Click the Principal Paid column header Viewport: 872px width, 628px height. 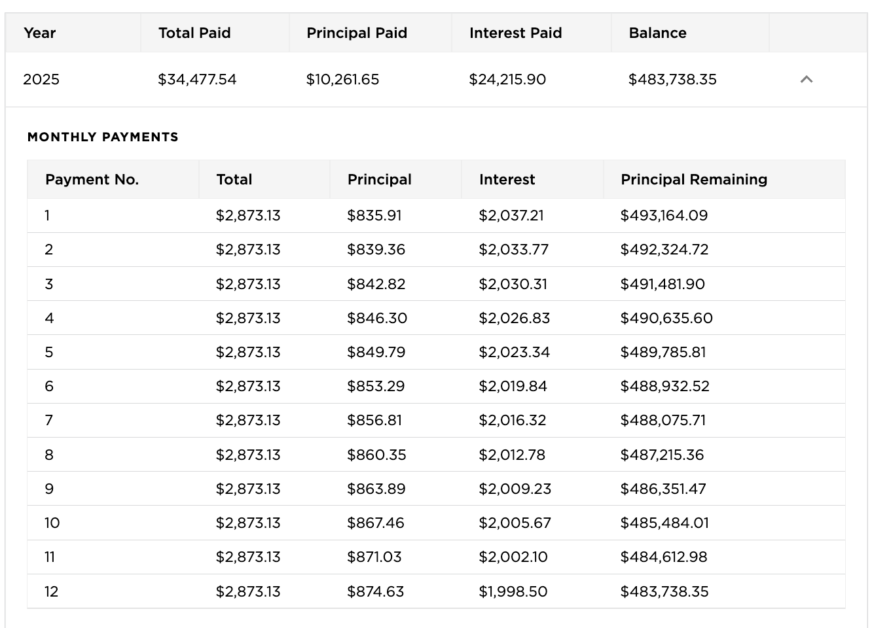coord(356,33)
